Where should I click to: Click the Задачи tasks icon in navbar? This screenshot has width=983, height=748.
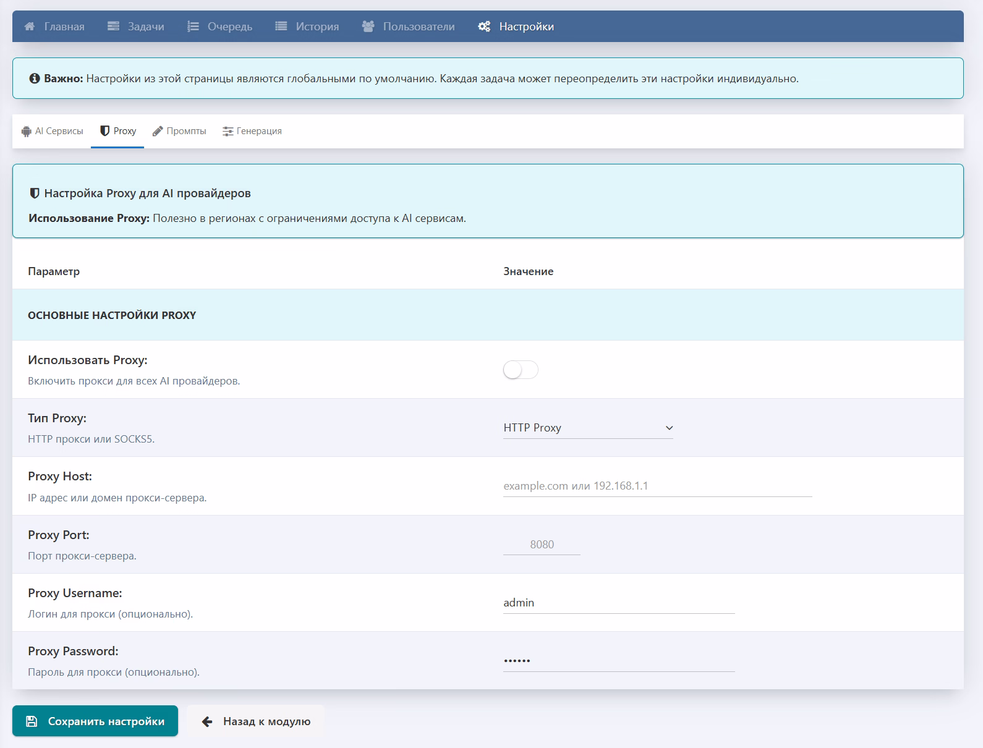pos(113,27)
